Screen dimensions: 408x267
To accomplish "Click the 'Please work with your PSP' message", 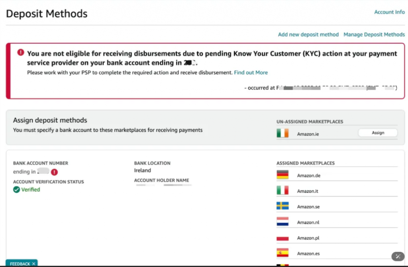I will coord(130,73).
